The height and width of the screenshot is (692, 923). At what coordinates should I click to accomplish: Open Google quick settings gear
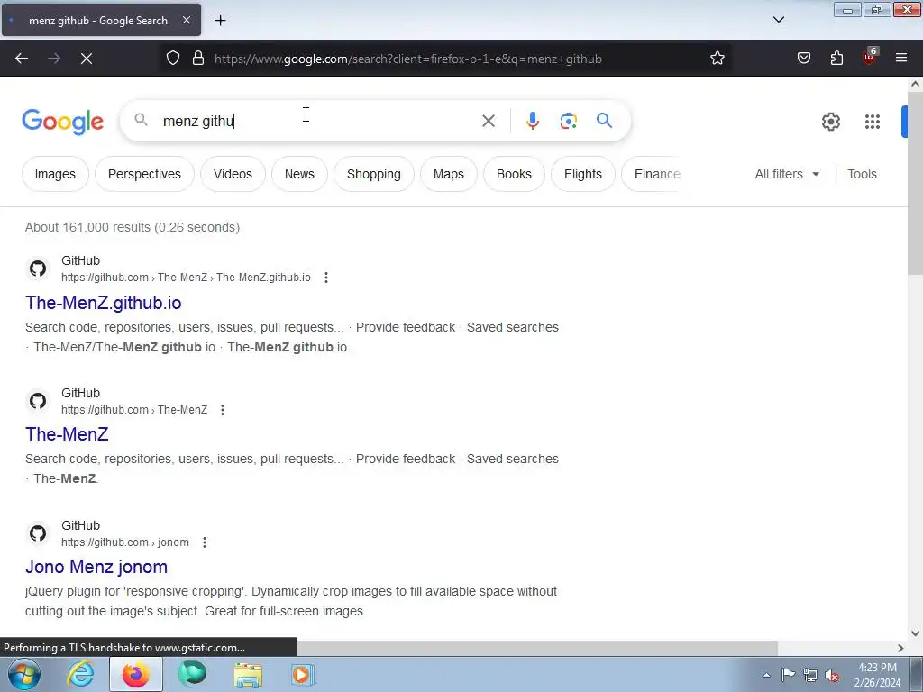(x=830, y=122)
